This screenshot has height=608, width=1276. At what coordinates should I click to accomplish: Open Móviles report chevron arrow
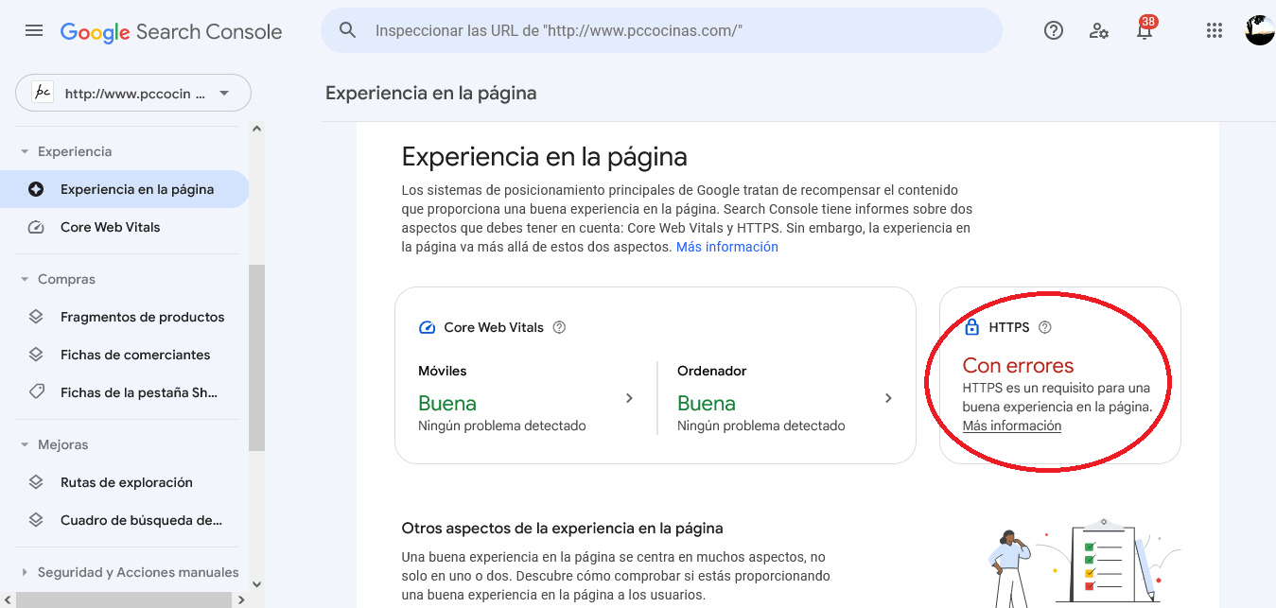629,398
